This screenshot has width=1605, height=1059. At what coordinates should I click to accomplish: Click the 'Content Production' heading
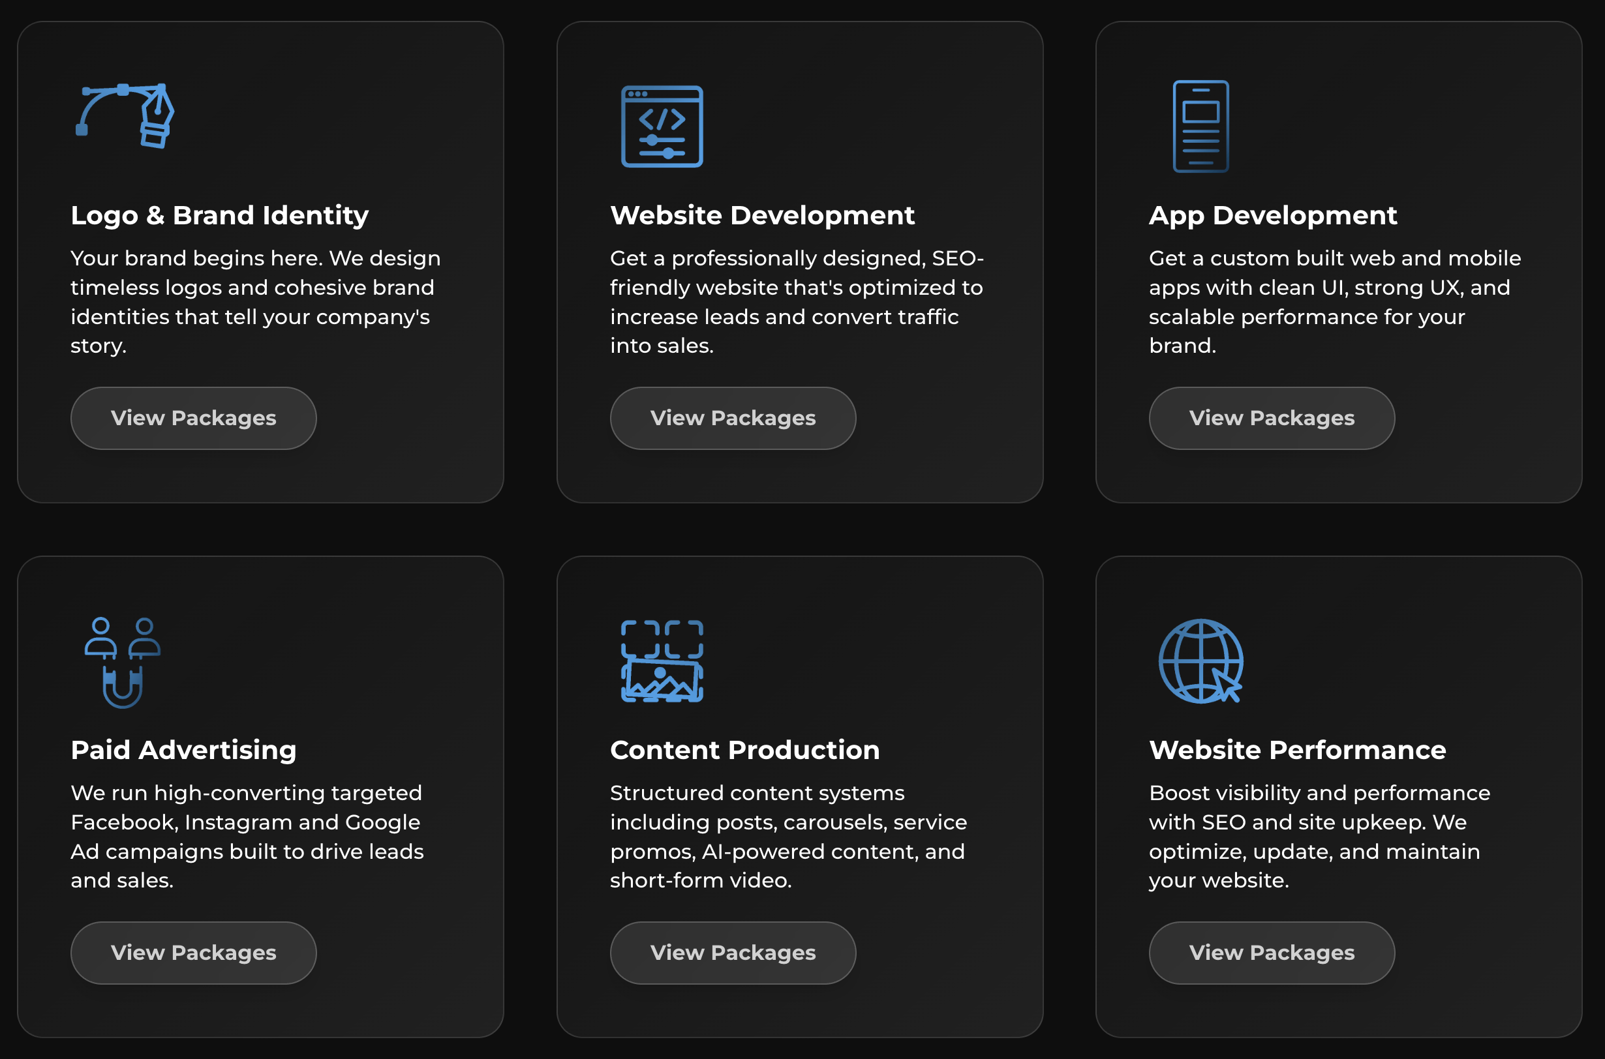pyautogui.click(x=744, y=750)
